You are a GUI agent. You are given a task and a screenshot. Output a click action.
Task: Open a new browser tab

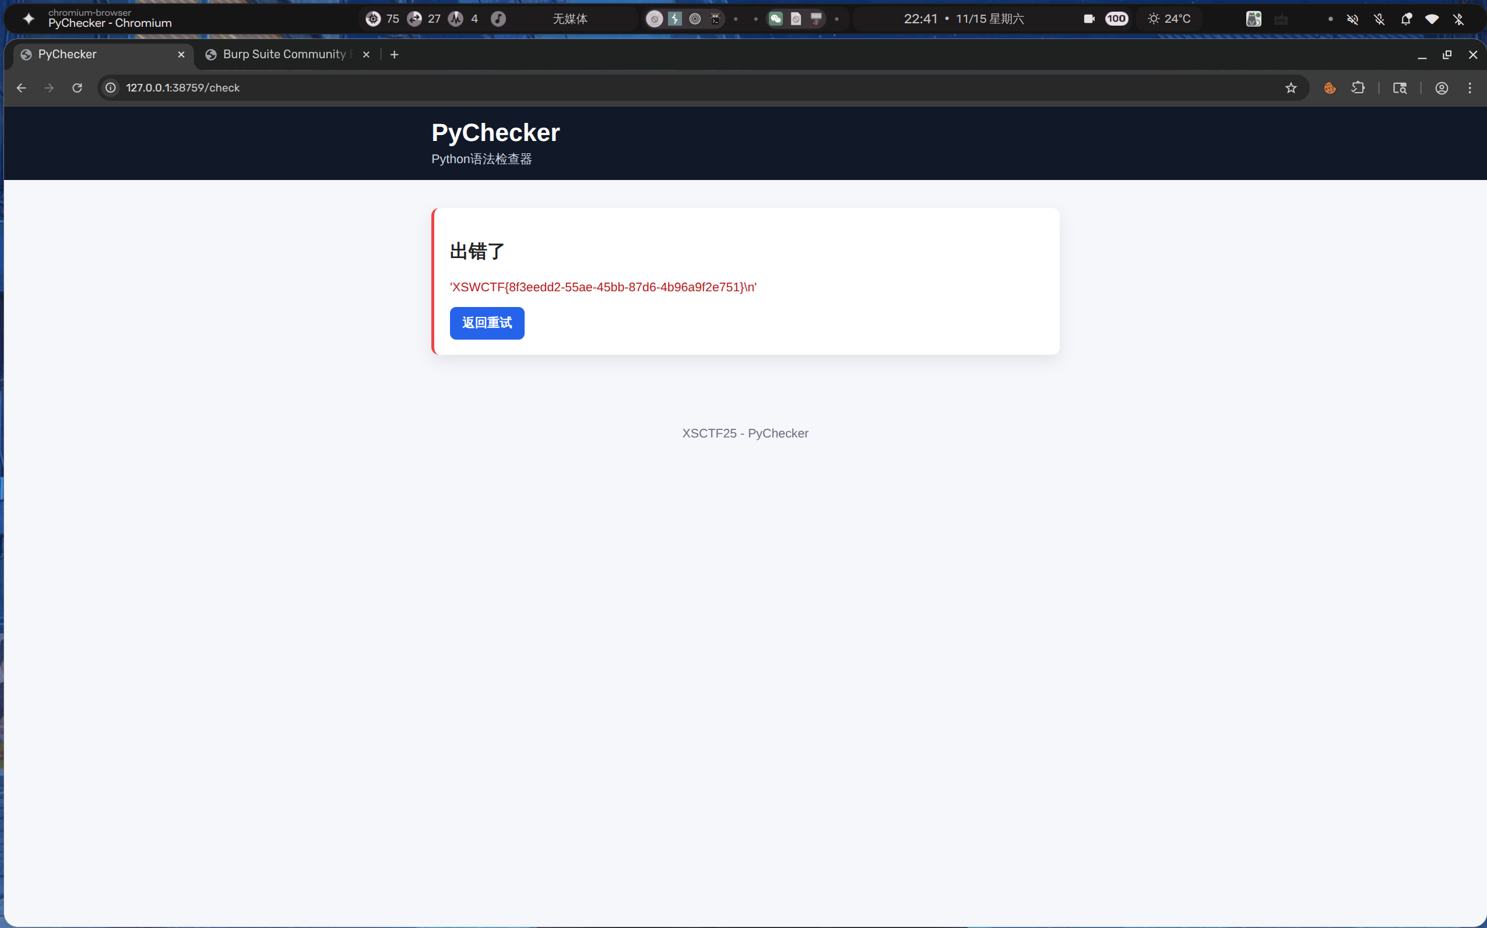pyautogui.click(x=394, y=55)
